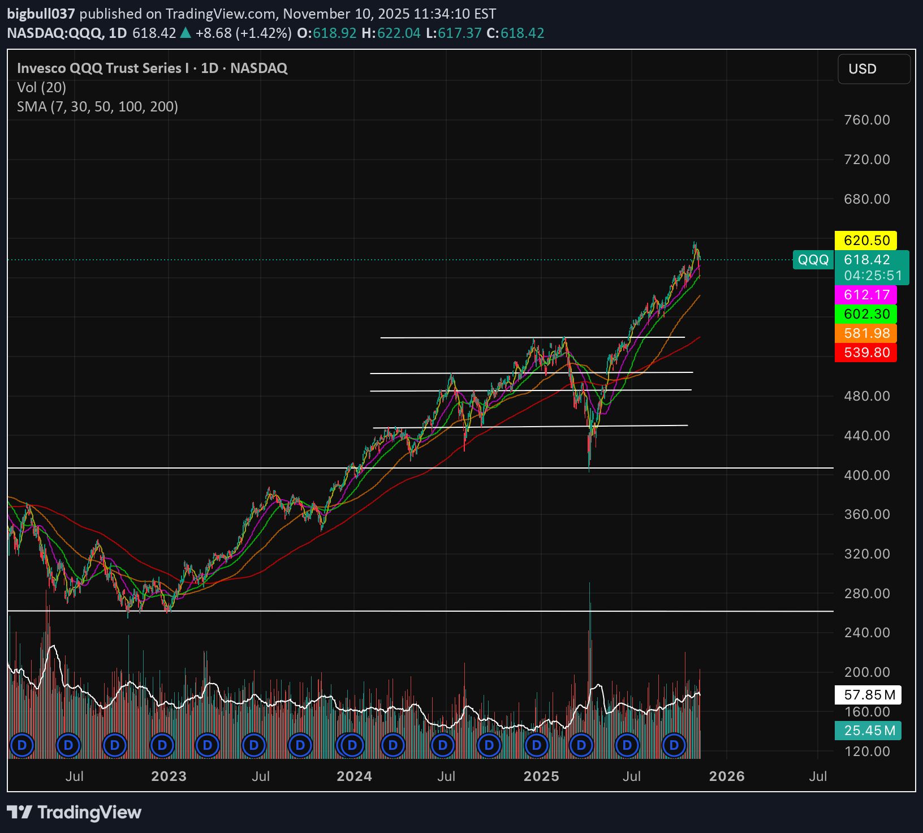Select the magenta 612.17 SMA price label
Image resolution: width=923 pixels, height=833 pixels.
point(866,295)
